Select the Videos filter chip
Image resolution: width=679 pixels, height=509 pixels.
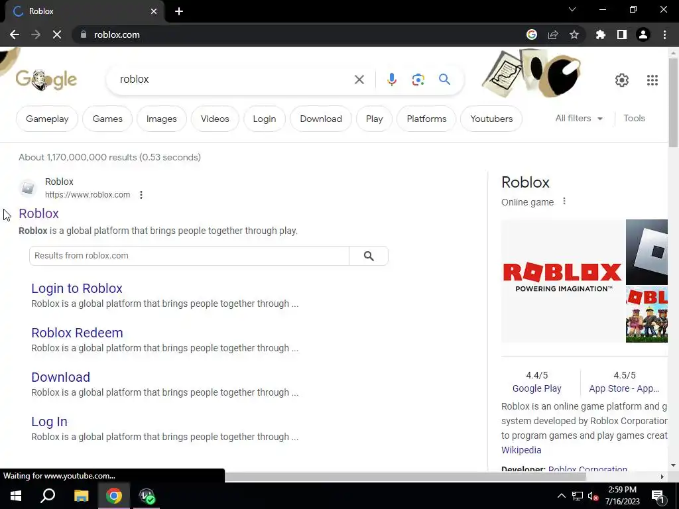click(x=215, y=119)
